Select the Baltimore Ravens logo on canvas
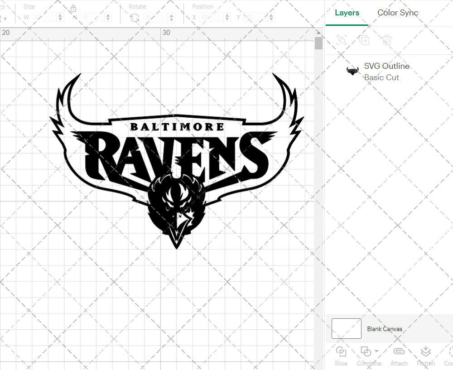Screen dimensions: 453x370 point(177,161)
